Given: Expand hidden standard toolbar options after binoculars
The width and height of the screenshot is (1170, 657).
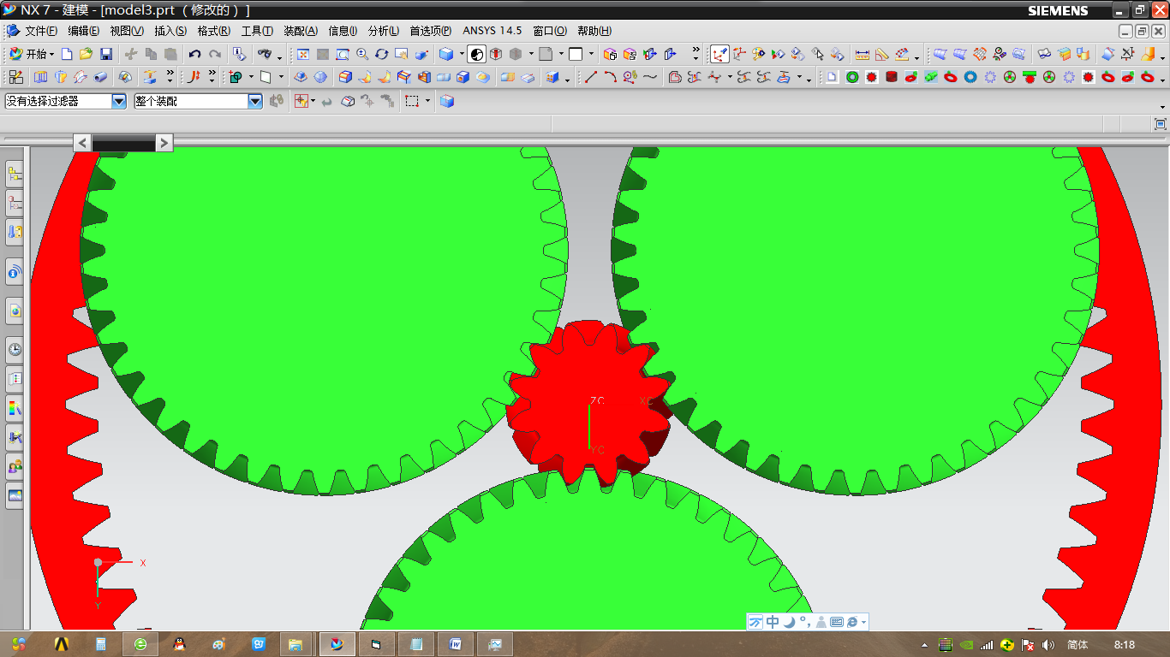Looking at the screenshot, I should tap(280, 56).
